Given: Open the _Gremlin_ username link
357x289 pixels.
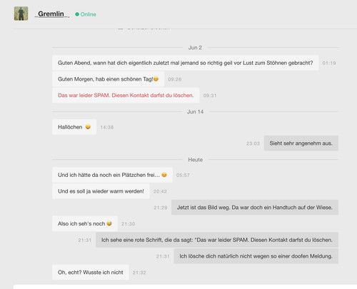Looking at the screenshot, I should pos(52,14).
